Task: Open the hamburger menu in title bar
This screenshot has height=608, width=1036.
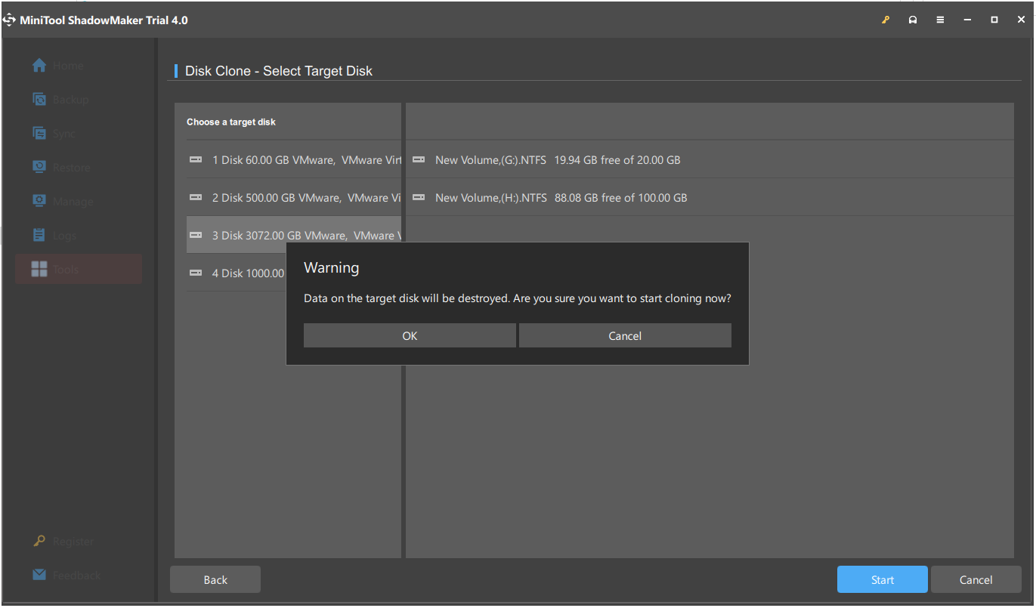Action: (x=940, y=20)
